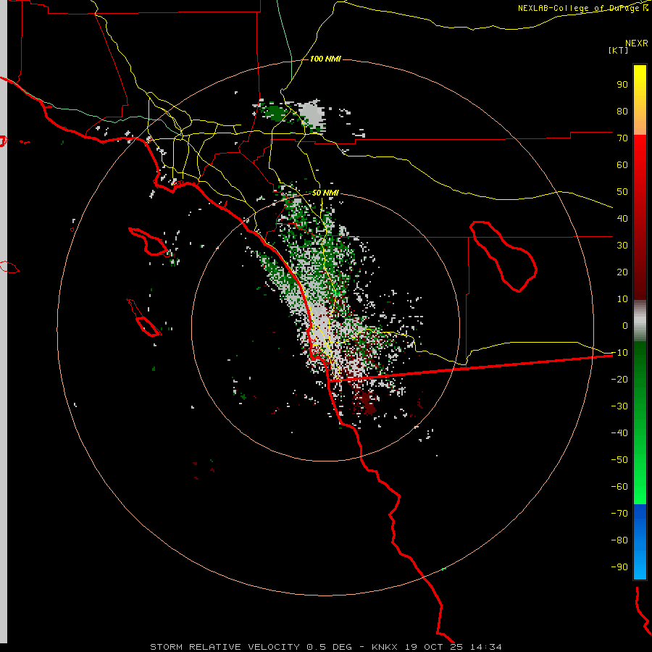Click the -60 value on velocity scale

click(619, 487)
